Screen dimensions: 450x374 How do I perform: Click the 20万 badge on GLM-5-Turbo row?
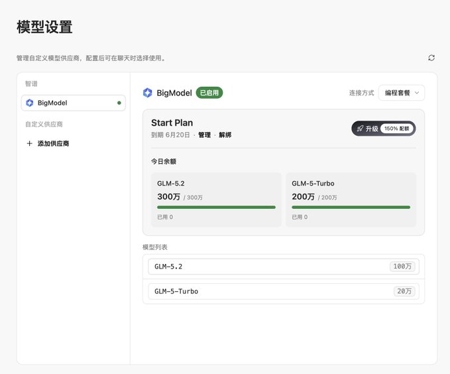coord(404,291)
